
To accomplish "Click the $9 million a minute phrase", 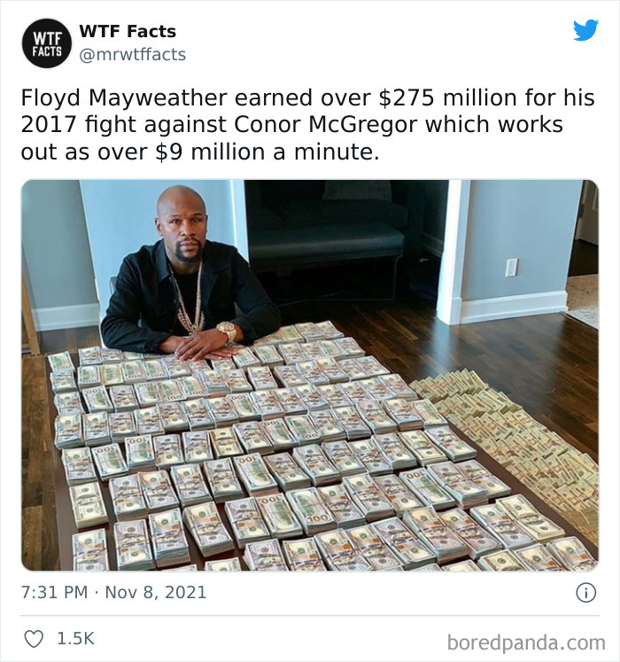I will tap(267, 152).
